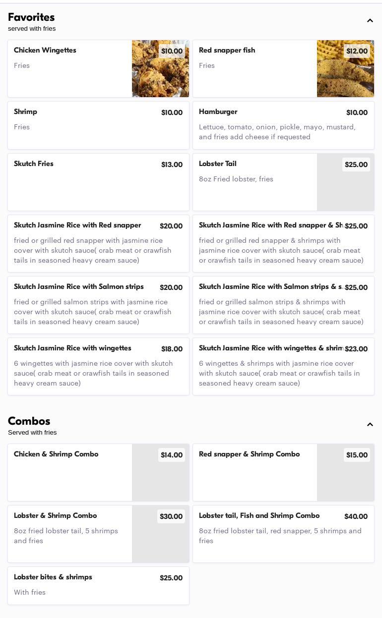Select Lobster bites & shrimps item
The image size is (382, 618).
(x=98, y=585)
